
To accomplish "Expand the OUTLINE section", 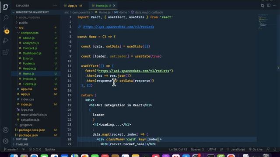I will point(21,139).
